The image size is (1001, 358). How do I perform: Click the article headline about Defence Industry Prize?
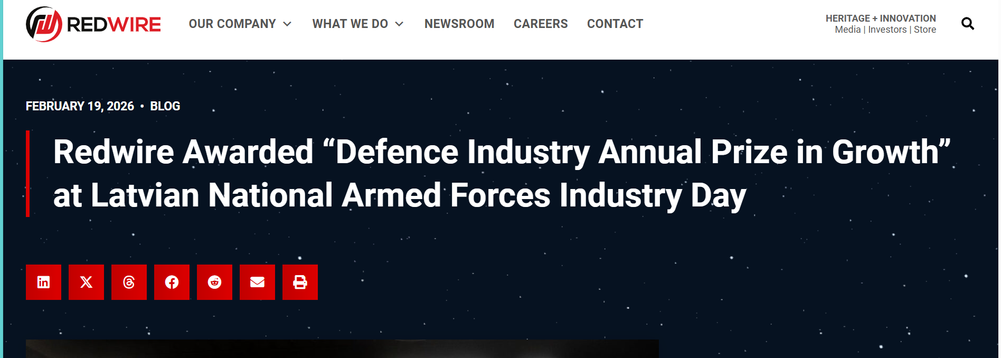pos(502,174)
